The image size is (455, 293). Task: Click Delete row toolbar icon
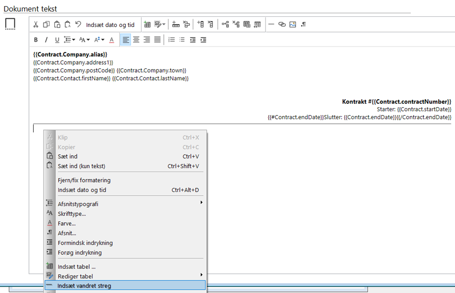click(x=186, y=24)
